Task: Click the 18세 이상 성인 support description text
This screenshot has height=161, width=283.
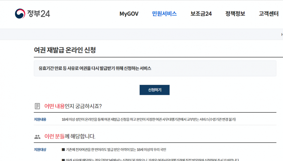Action: click(x=149, y=120)
